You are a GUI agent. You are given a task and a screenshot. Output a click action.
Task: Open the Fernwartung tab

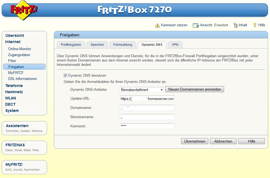coord(123,45)
